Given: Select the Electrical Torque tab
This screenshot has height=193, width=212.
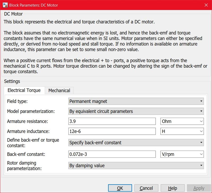Looking at the screenshot, I should [24, 90].
